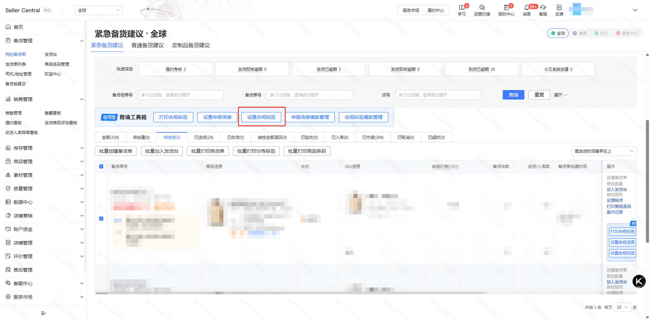Toggle the select-all checkbox in table header
The image size is (650, 320).
point(101,166)
